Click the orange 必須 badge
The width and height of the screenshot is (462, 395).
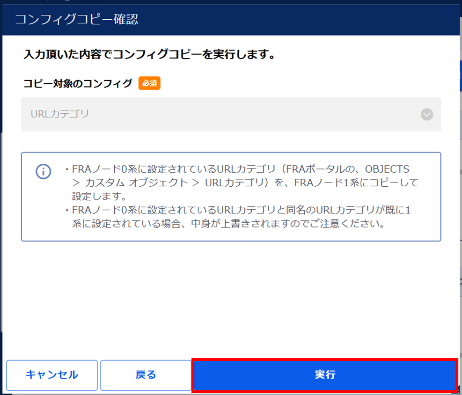[149, 83]
